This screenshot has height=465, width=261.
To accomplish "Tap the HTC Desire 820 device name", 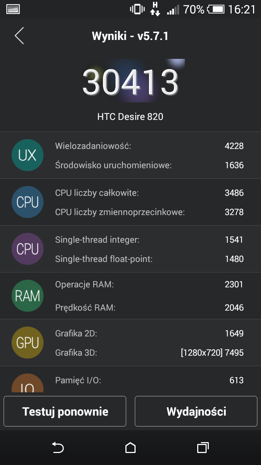I will (130, 117).
